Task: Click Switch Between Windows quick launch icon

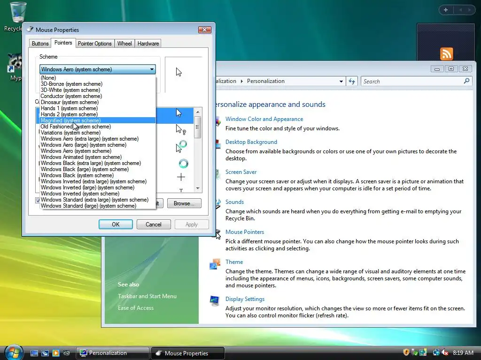Action: 45,353
